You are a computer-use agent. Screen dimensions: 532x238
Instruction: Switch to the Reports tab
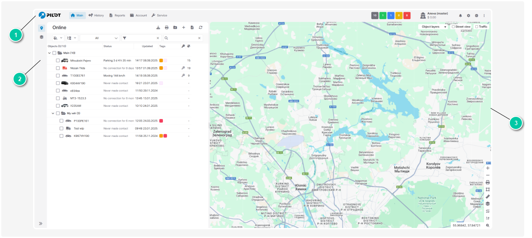click(x=117, y=15)
